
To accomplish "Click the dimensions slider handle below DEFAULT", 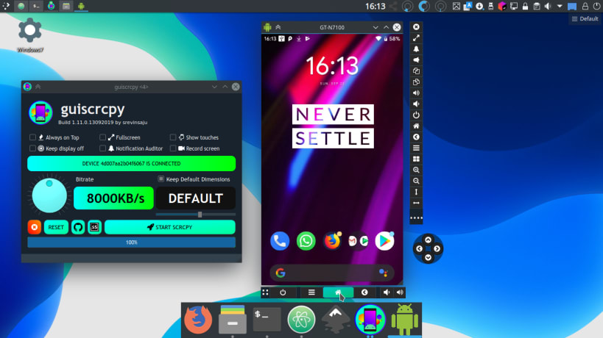I will coord(200,215).
